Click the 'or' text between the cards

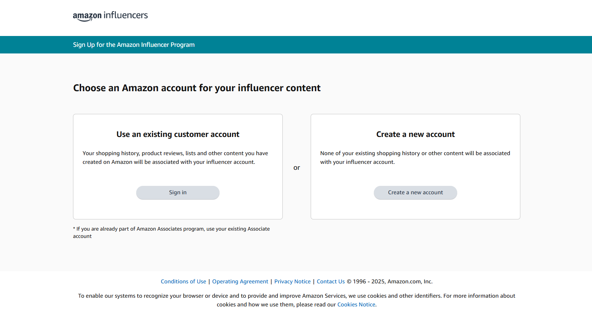(x=297, y=168)
